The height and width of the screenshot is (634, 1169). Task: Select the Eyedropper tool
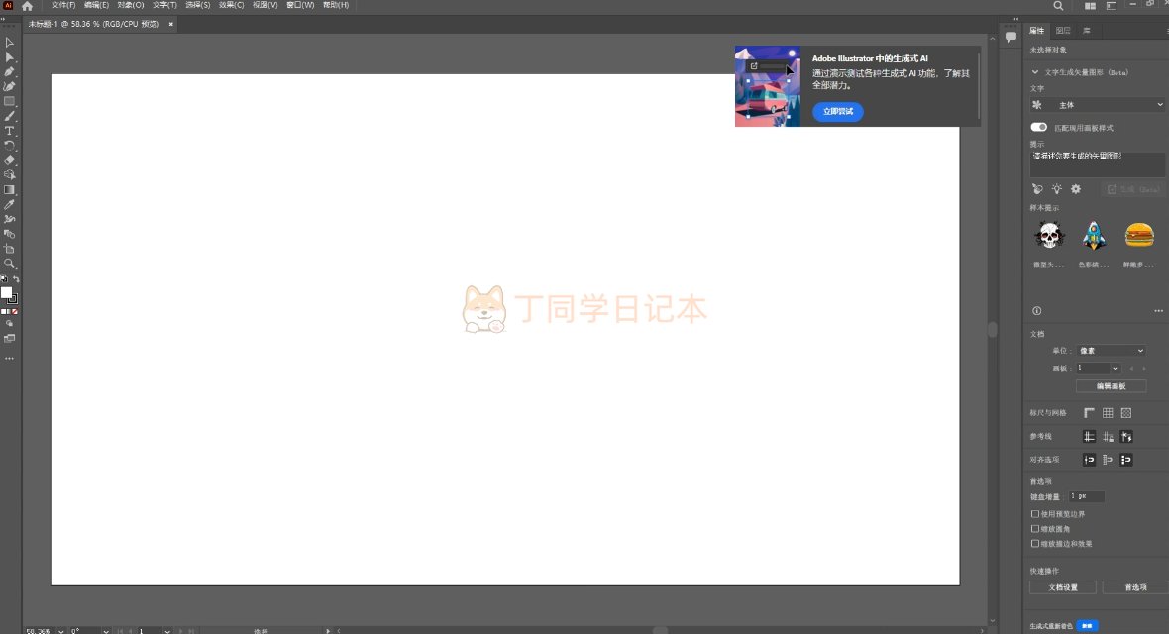click(9, 204)
